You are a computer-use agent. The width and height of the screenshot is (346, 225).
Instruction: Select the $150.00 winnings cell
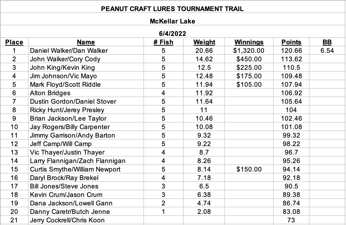(249, 169)
